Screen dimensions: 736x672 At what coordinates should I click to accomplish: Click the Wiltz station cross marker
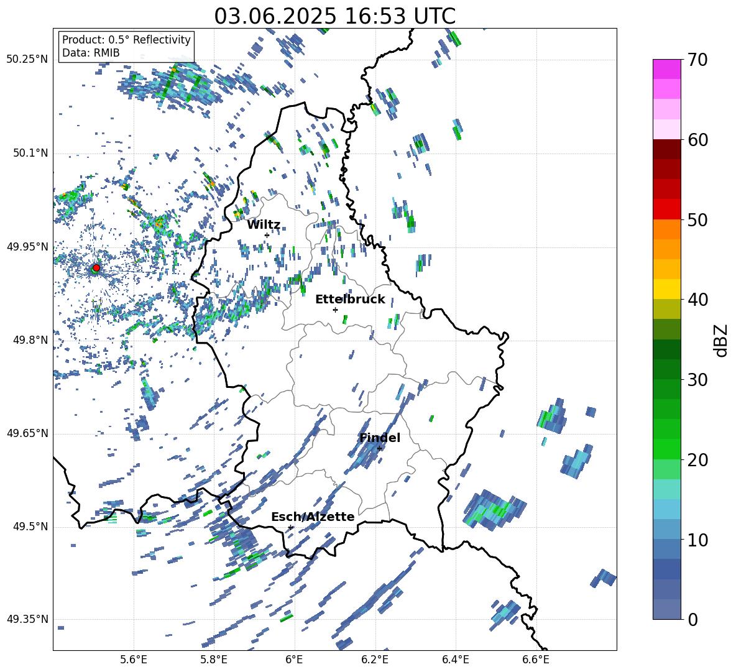(x=267, y=235)
